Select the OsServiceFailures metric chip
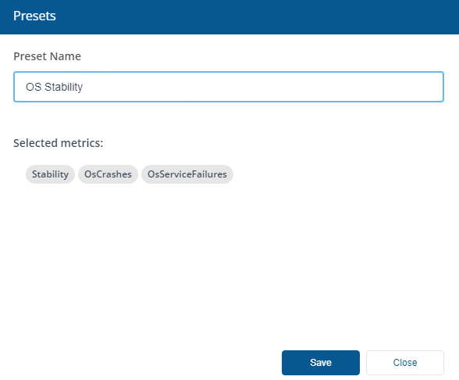Screen dimensions: 459x380 point(187,174)
